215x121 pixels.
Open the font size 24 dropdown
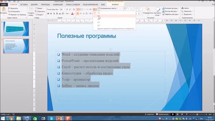(x=64, y=9)
